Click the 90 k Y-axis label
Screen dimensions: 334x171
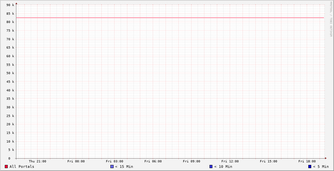10,5
